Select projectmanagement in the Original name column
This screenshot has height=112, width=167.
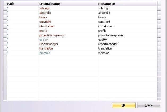tap(52, 35)
